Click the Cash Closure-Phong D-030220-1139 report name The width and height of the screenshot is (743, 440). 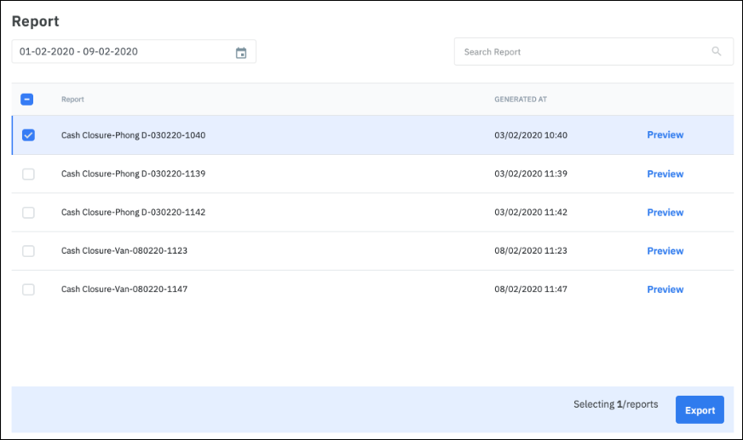[x=133, y=174]
